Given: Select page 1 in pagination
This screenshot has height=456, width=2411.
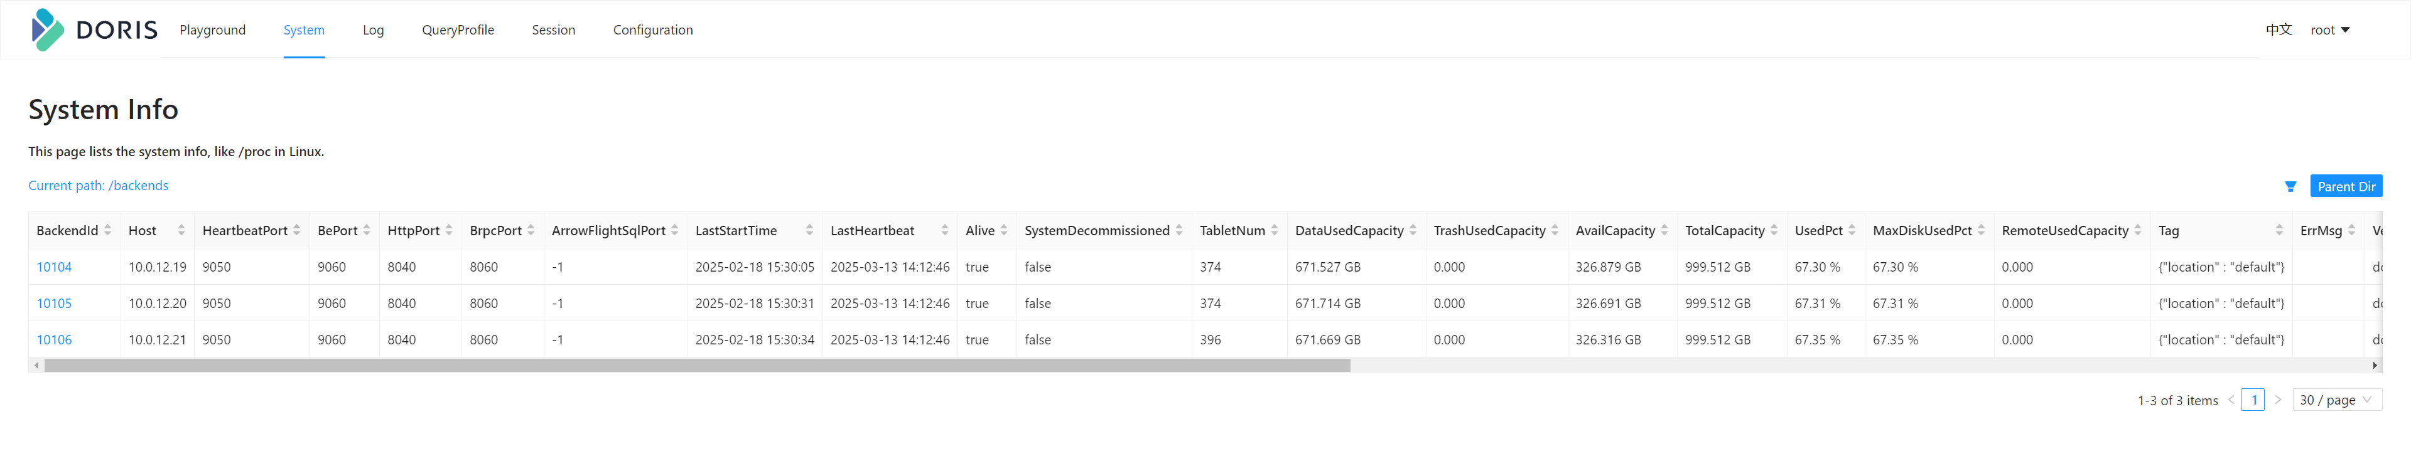Looking at the screenshot, I should [x=2253, y=400].
